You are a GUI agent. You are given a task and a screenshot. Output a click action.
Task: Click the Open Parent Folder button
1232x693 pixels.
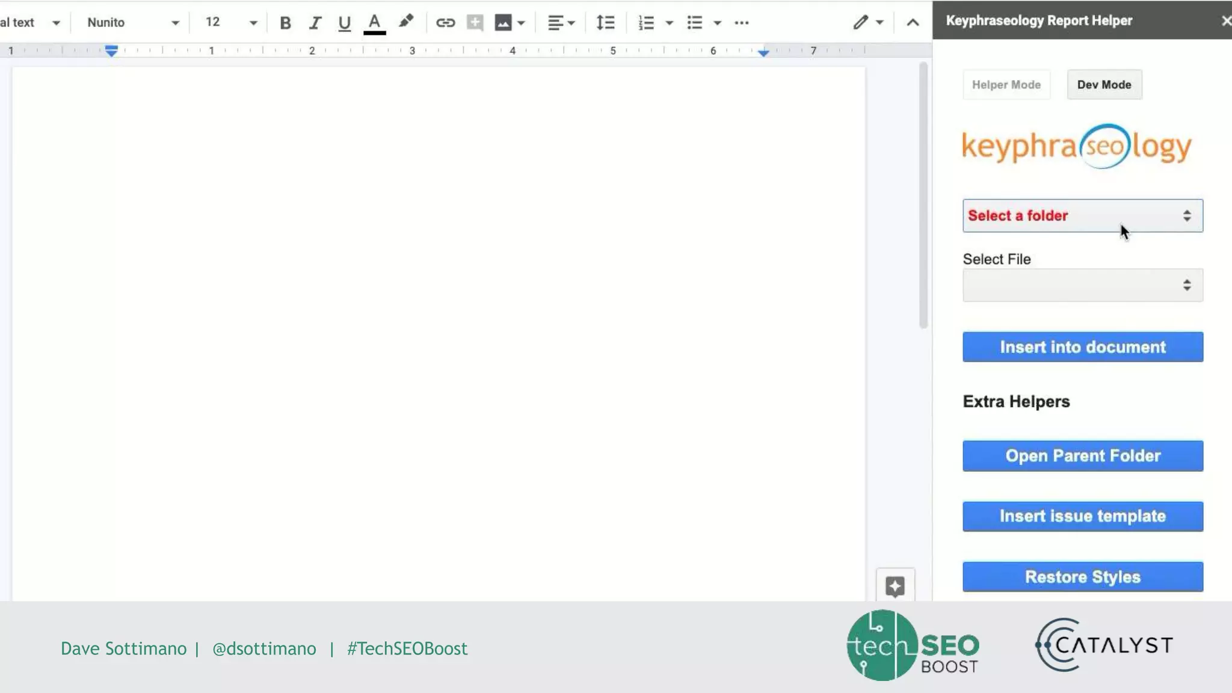tap(1082, 456)
